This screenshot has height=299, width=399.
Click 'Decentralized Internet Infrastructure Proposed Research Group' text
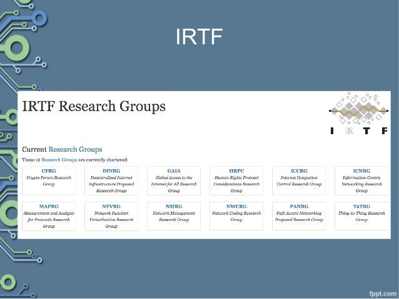pyautogui.click(x=111, y=184)
